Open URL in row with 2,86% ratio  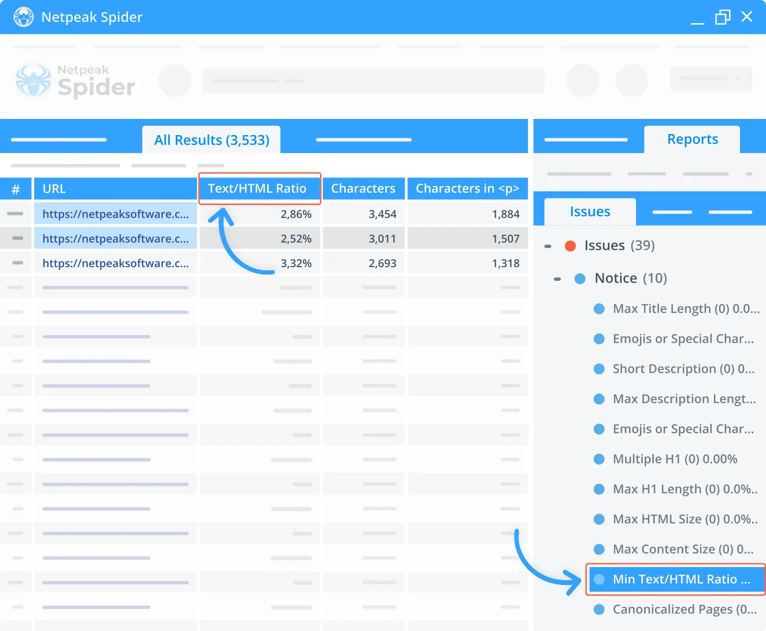pos(116,214)
